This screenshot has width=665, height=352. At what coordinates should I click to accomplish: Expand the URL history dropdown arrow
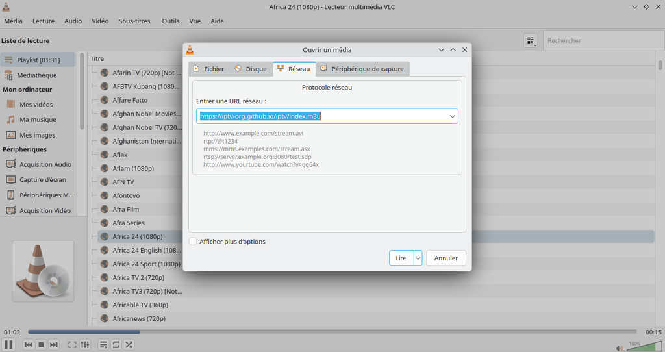(452, 116)
